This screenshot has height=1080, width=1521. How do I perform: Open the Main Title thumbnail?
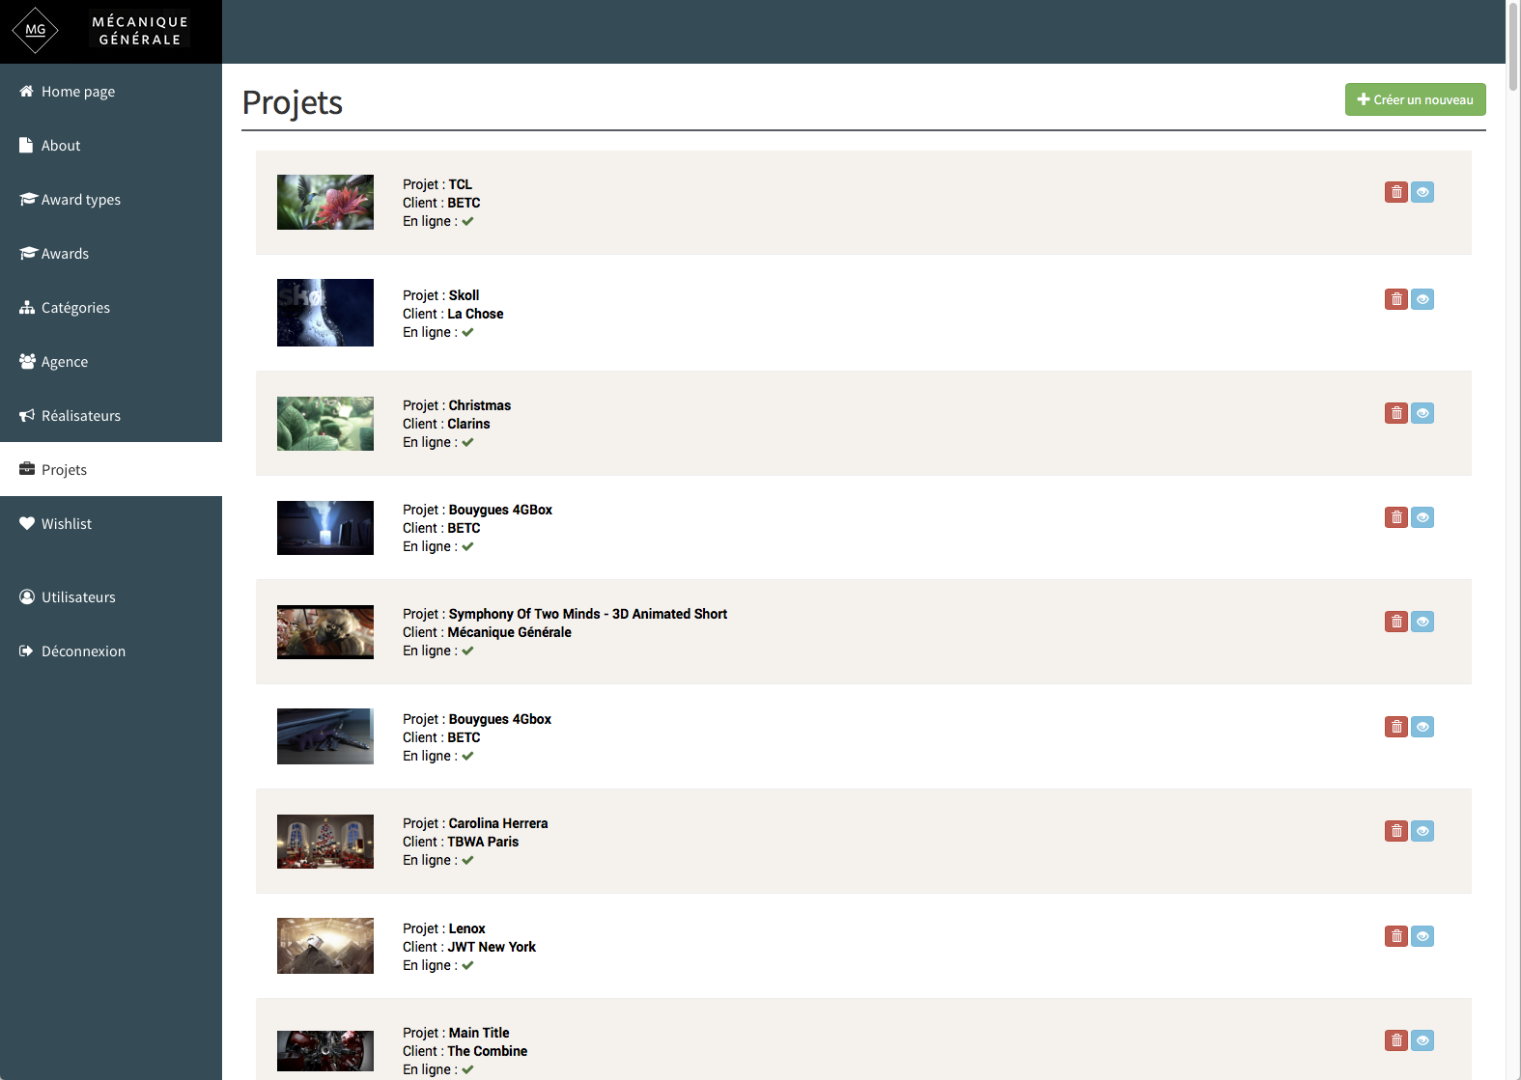tap(325, 1051)
